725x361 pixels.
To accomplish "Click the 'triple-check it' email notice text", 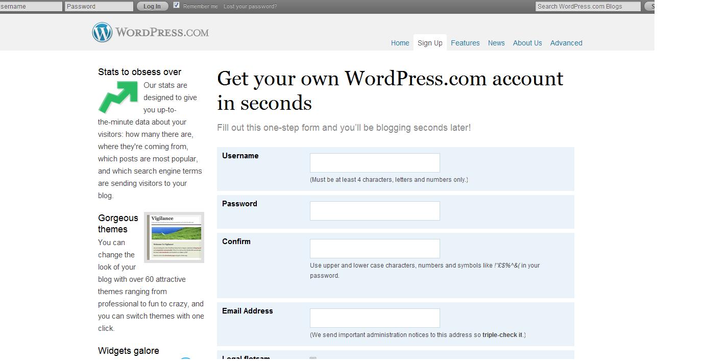I will pyautogui.click(x=502, y=335).
